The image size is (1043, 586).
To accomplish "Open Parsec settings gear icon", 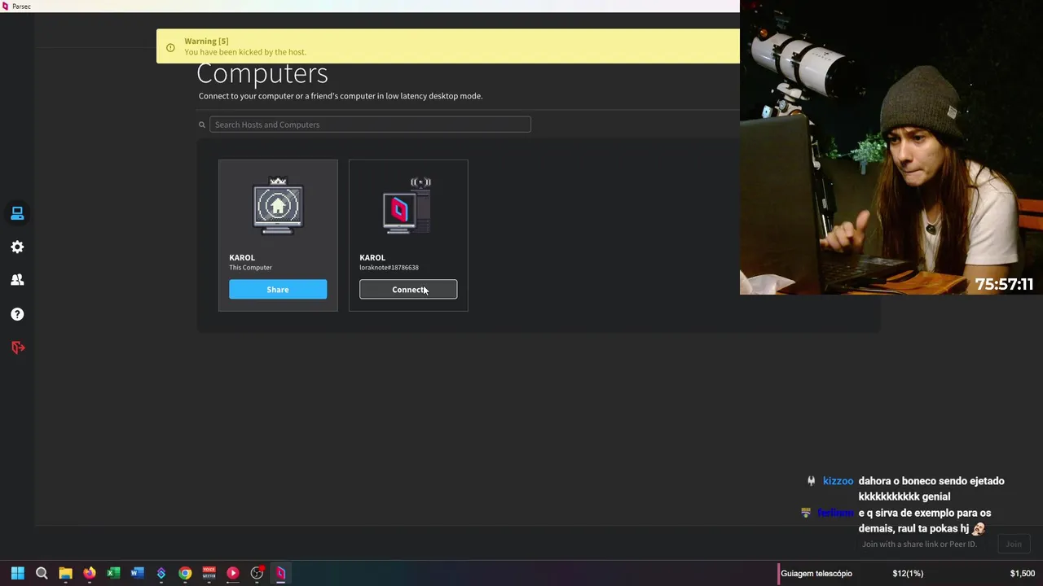I will 17,247.
